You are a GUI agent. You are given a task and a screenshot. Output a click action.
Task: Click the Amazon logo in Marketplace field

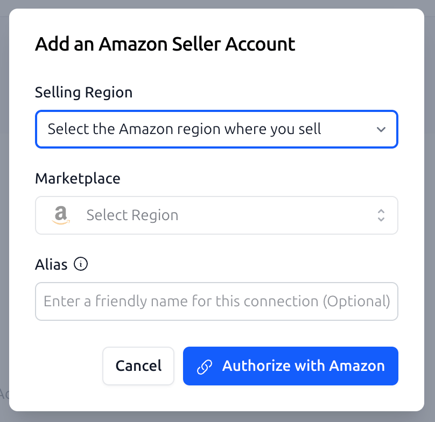(61, 215)
